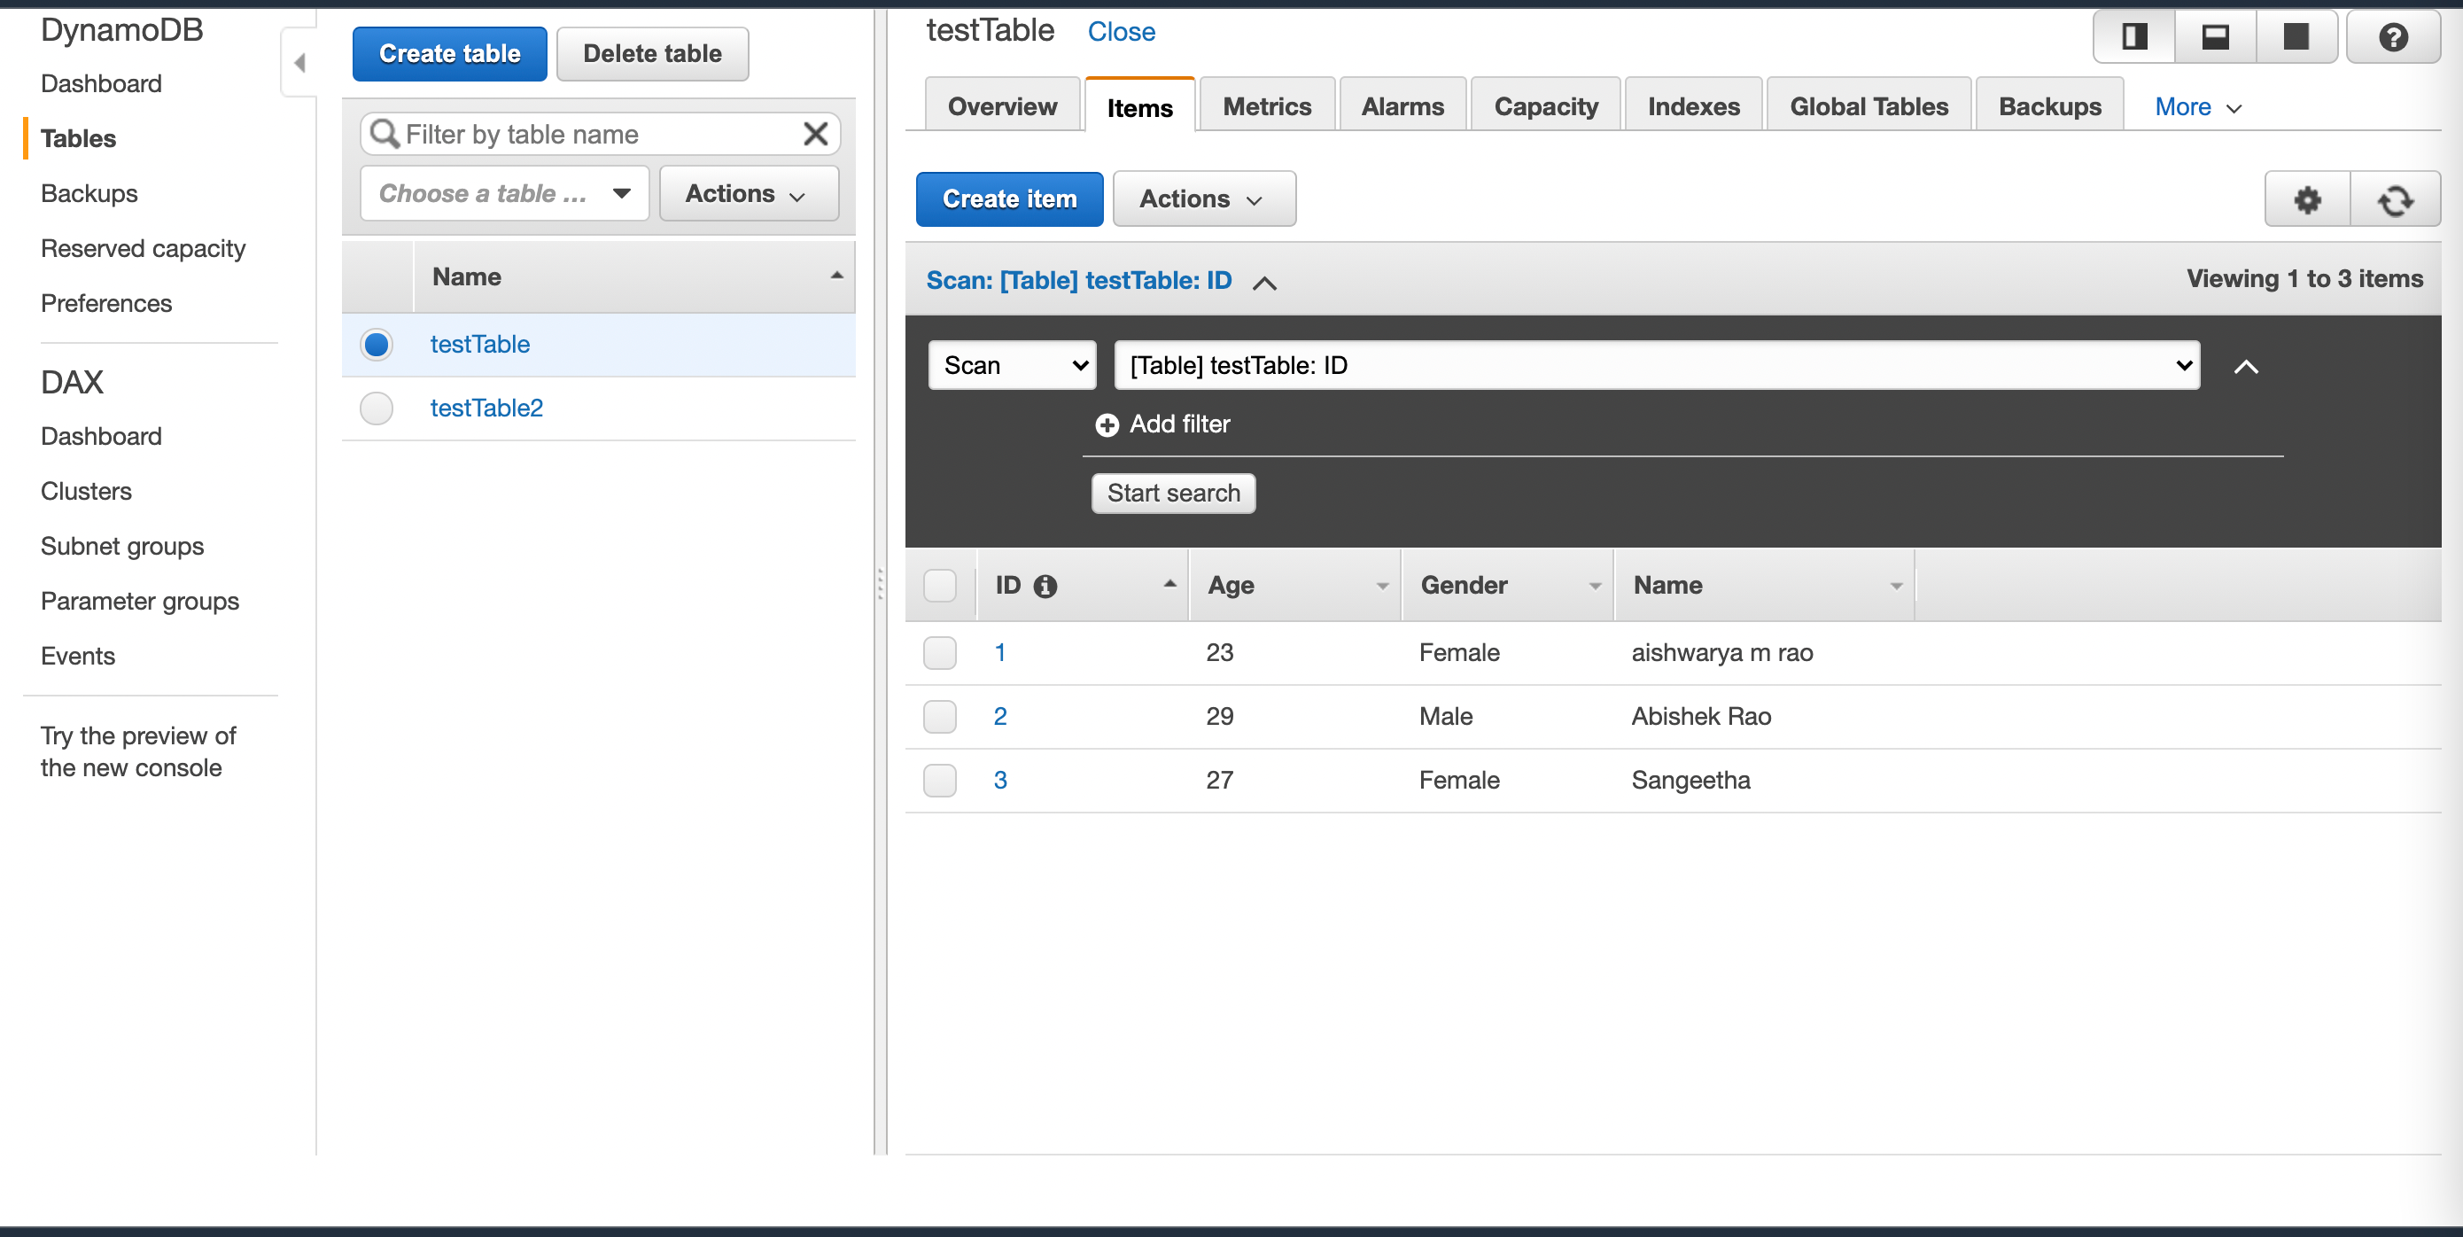This screenshot has height=1237, width=2463.
Task: Select the testTable2 radio button
Action: tap(376, 408)
